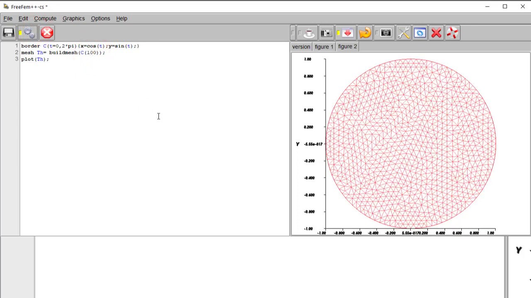Click the blue gear window icon

pos(420,33)
